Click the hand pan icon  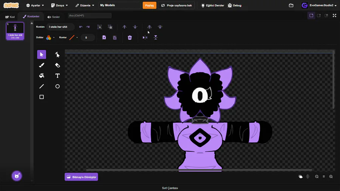(301, 177)
